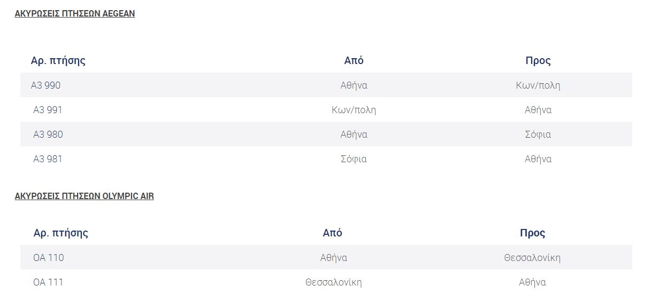
Task: Click Θεσσαλονίκη destination of flight OA 110
Action: (x=532, y=258)
